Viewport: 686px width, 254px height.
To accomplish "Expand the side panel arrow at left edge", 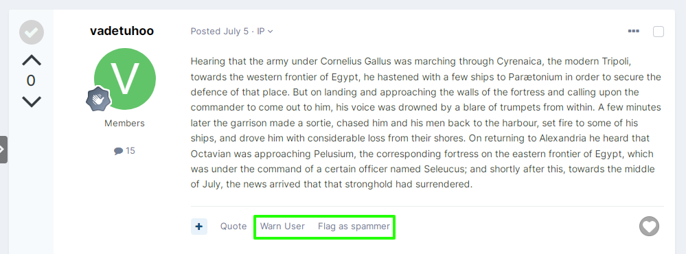I will click(3, 150).
